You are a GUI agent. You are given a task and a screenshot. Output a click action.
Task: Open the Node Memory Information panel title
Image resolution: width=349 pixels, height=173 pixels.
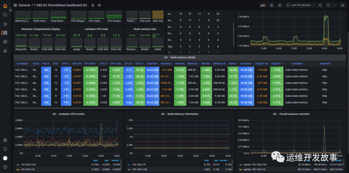tap(180, 114)
